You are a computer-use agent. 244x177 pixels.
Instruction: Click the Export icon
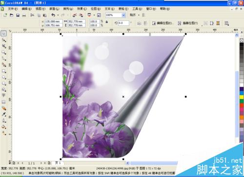click(x=81, y=15)
